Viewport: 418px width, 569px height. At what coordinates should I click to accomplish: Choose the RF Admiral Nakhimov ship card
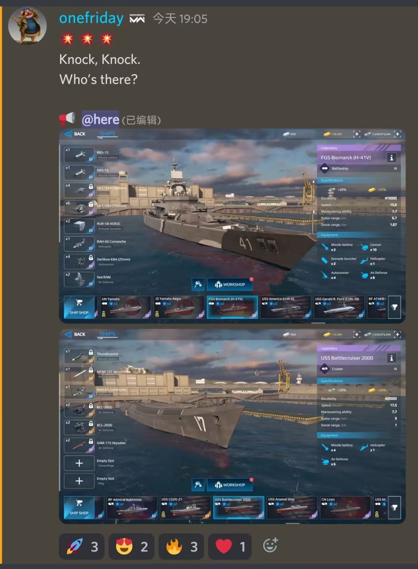pyautogui.click(x=131, y=507)
